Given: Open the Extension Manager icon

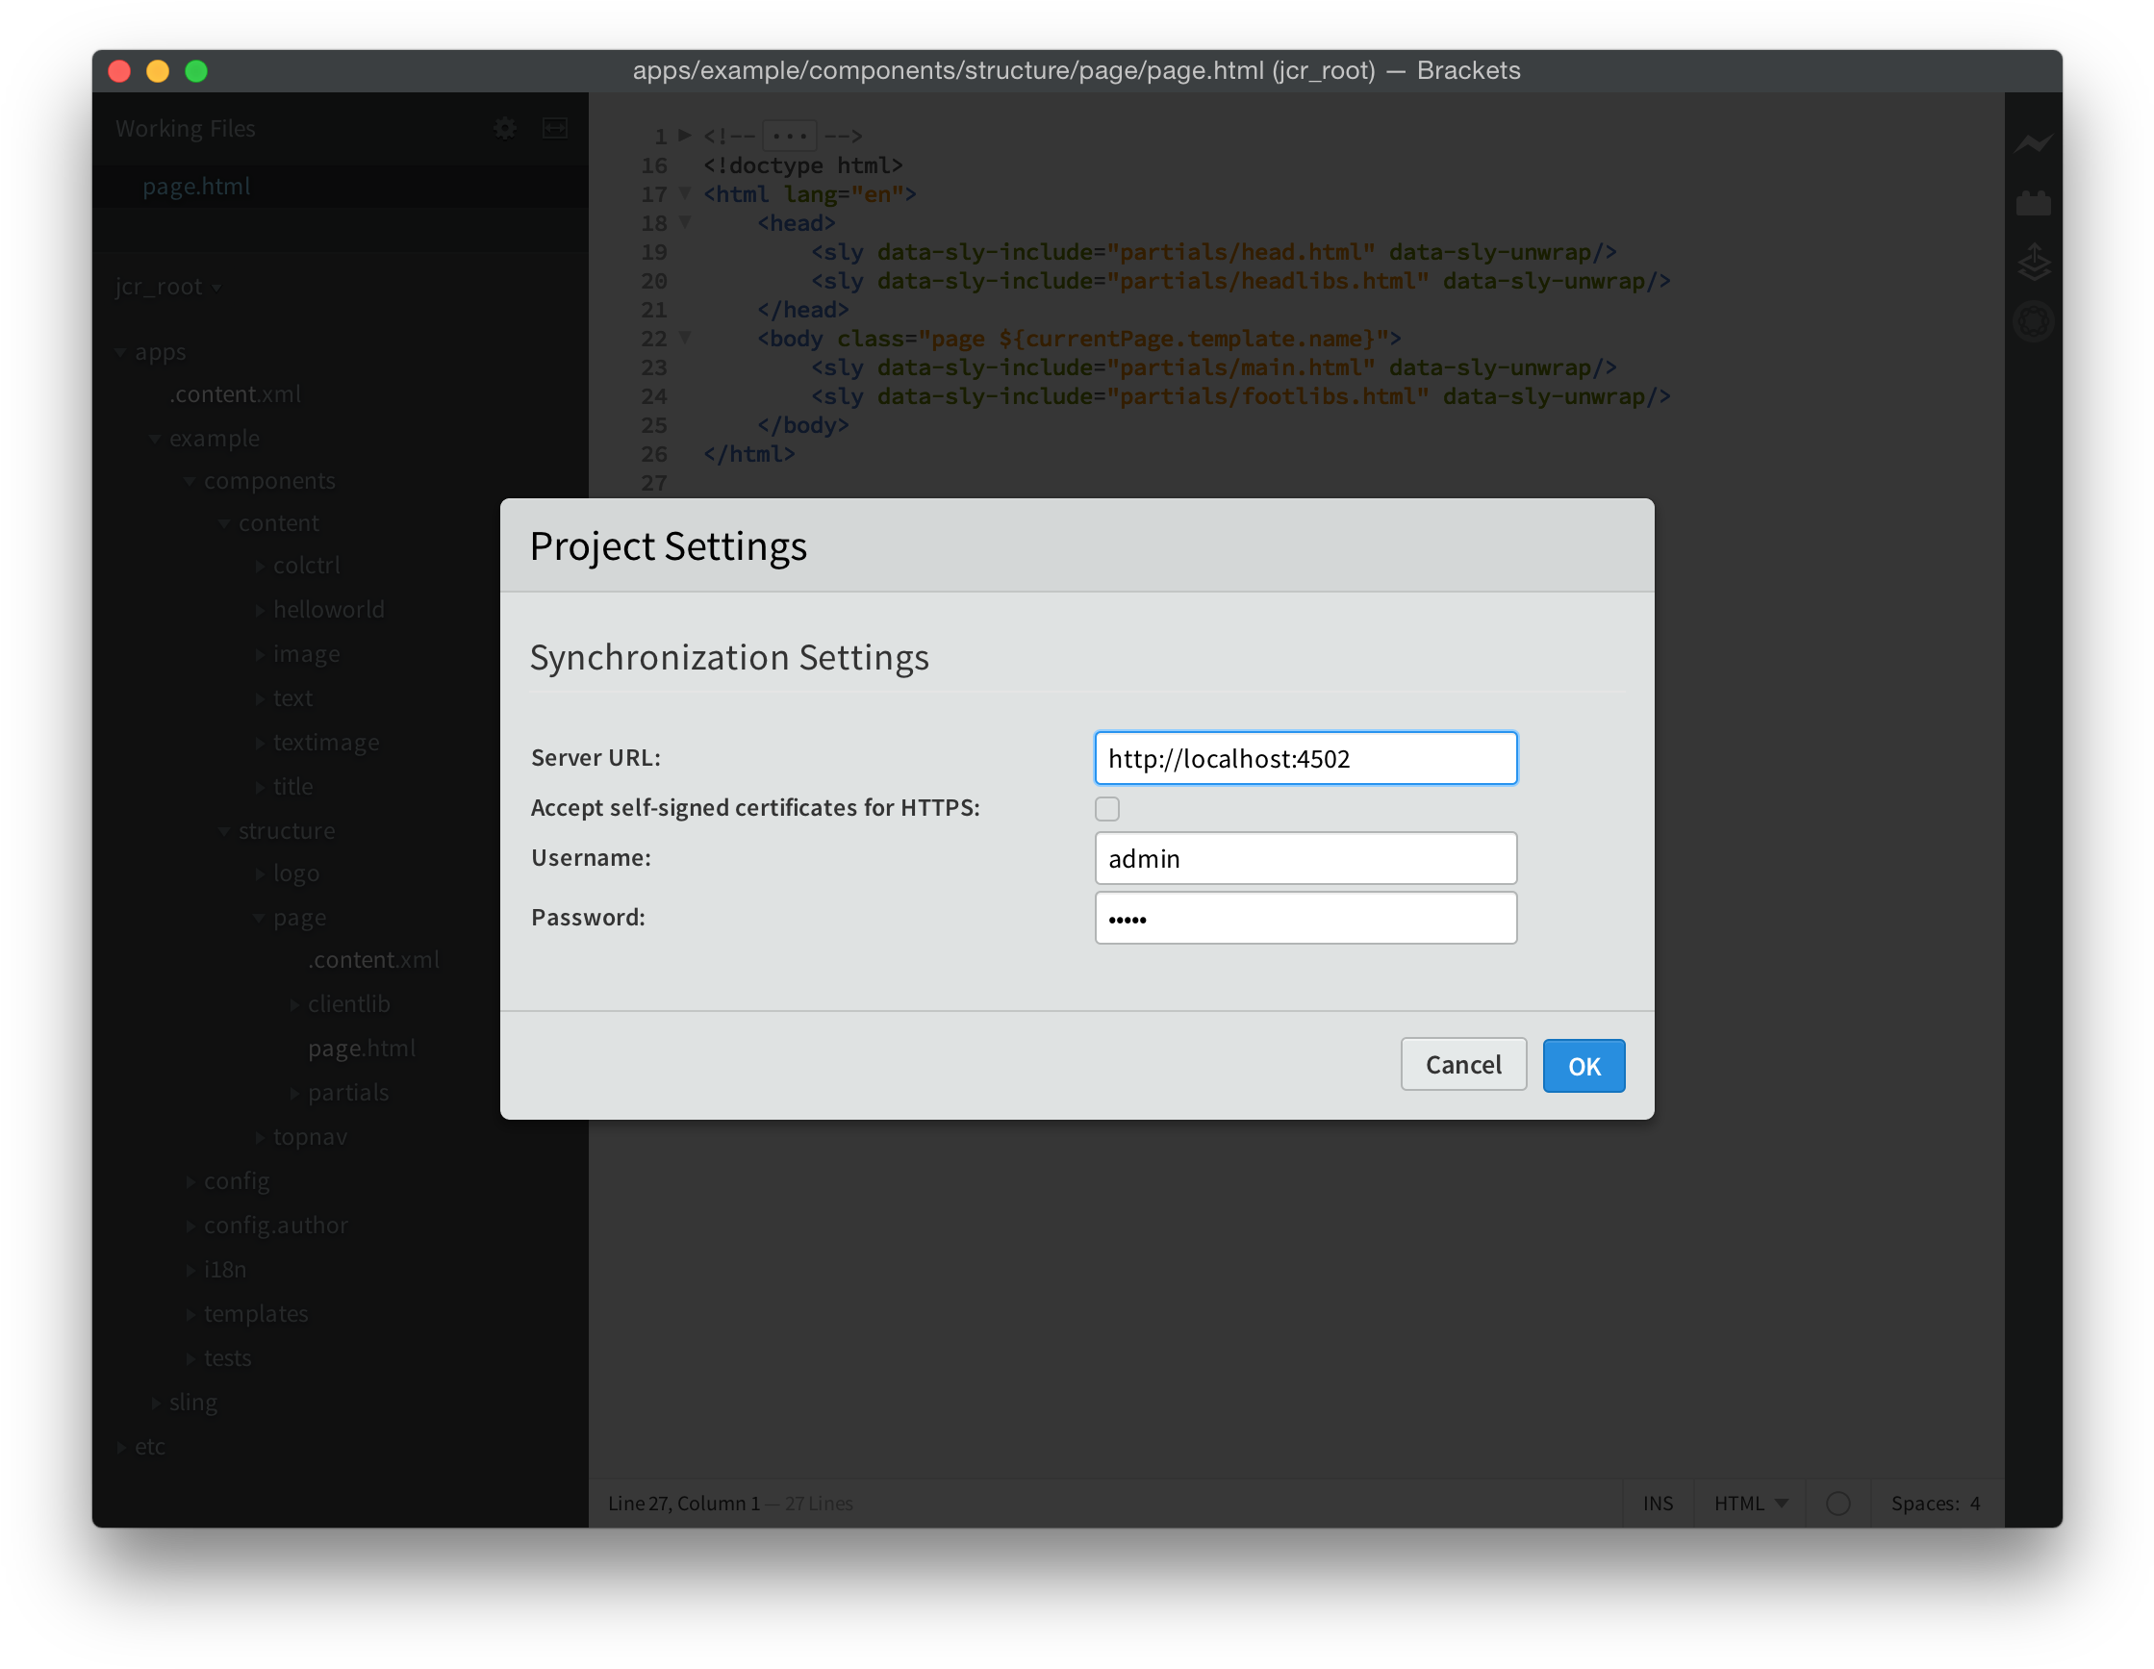Looking at the screenshot, I should 2034,201.
